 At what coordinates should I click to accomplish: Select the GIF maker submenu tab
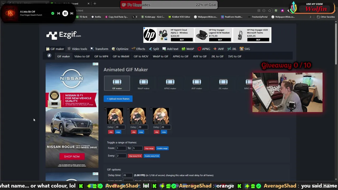click(x=63, y=56)
